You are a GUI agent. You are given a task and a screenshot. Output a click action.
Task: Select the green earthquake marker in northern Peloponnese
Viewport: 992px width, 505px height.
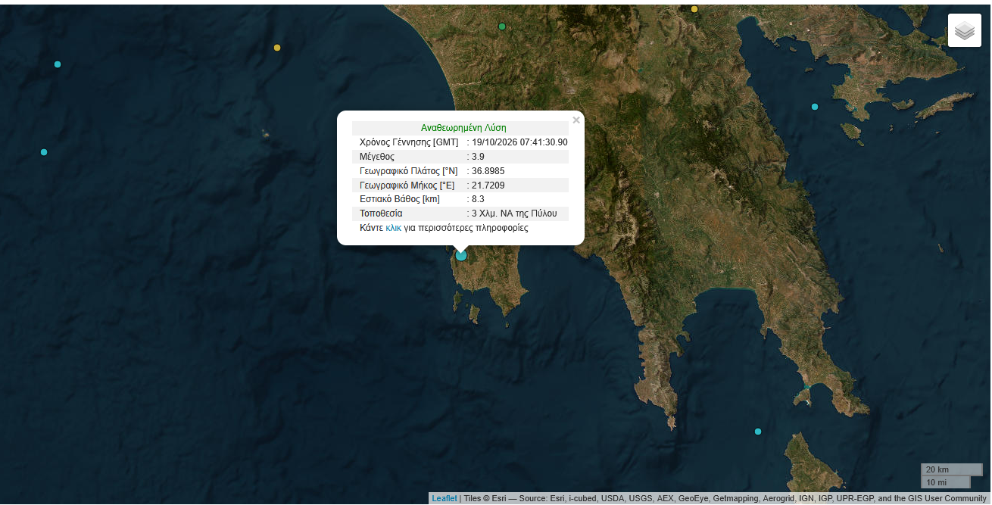501,26
